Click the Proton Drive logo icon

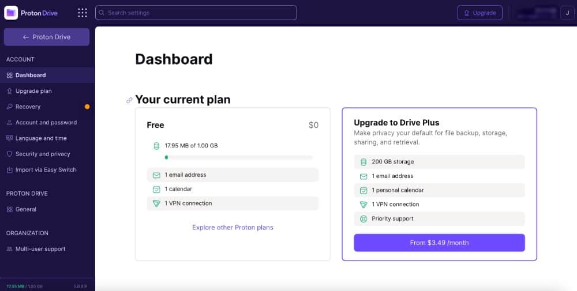tap(11, 13)
